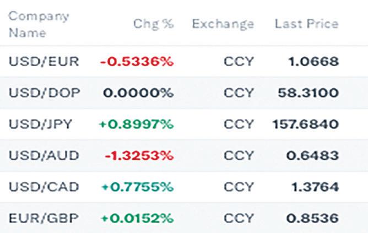Image resolution: width=368 pixels, height=233 pixels.
Task: Click the 58.3100 last price
Action: pos(309,93)
